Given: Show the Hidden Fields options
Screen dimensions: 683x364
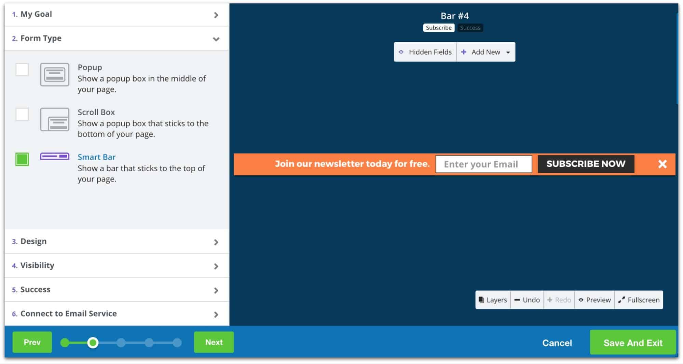Looking at the screenshot, I should pos(425,52).
